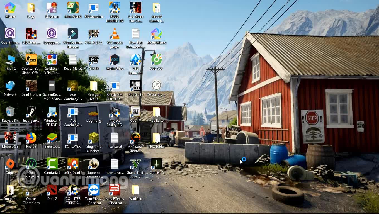The height and width of the screenshot is (214, 379).
Task: Open the icon game folder
Action: click(x=10, y=192)
